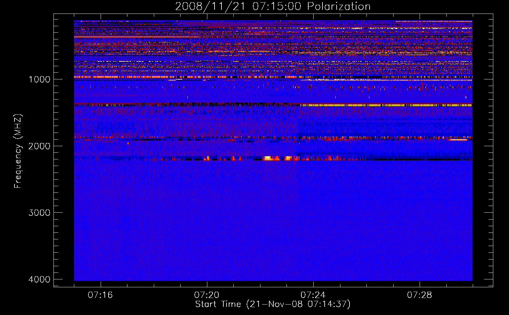Click the 07:24 time tick label
This screenshot has height=315, width=509.
[313, 295]
